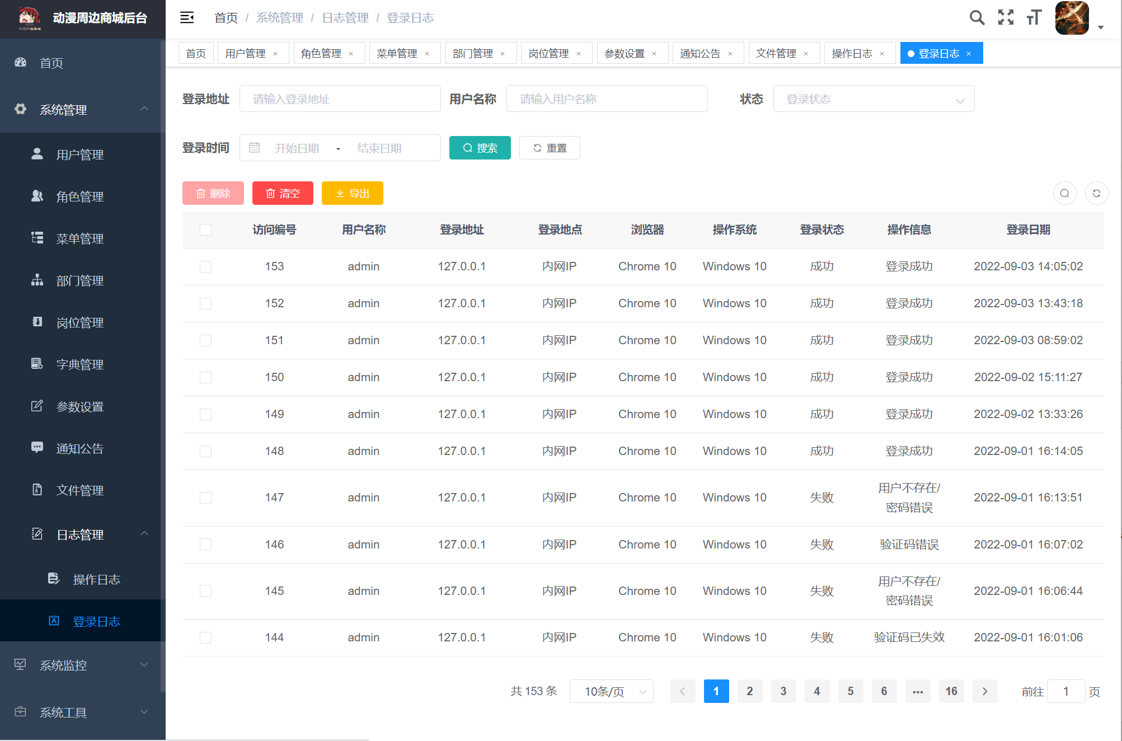Viewport: 1122px width, 741px height.
Task: Click the yellow 导出 button
Action: point(352,194)
